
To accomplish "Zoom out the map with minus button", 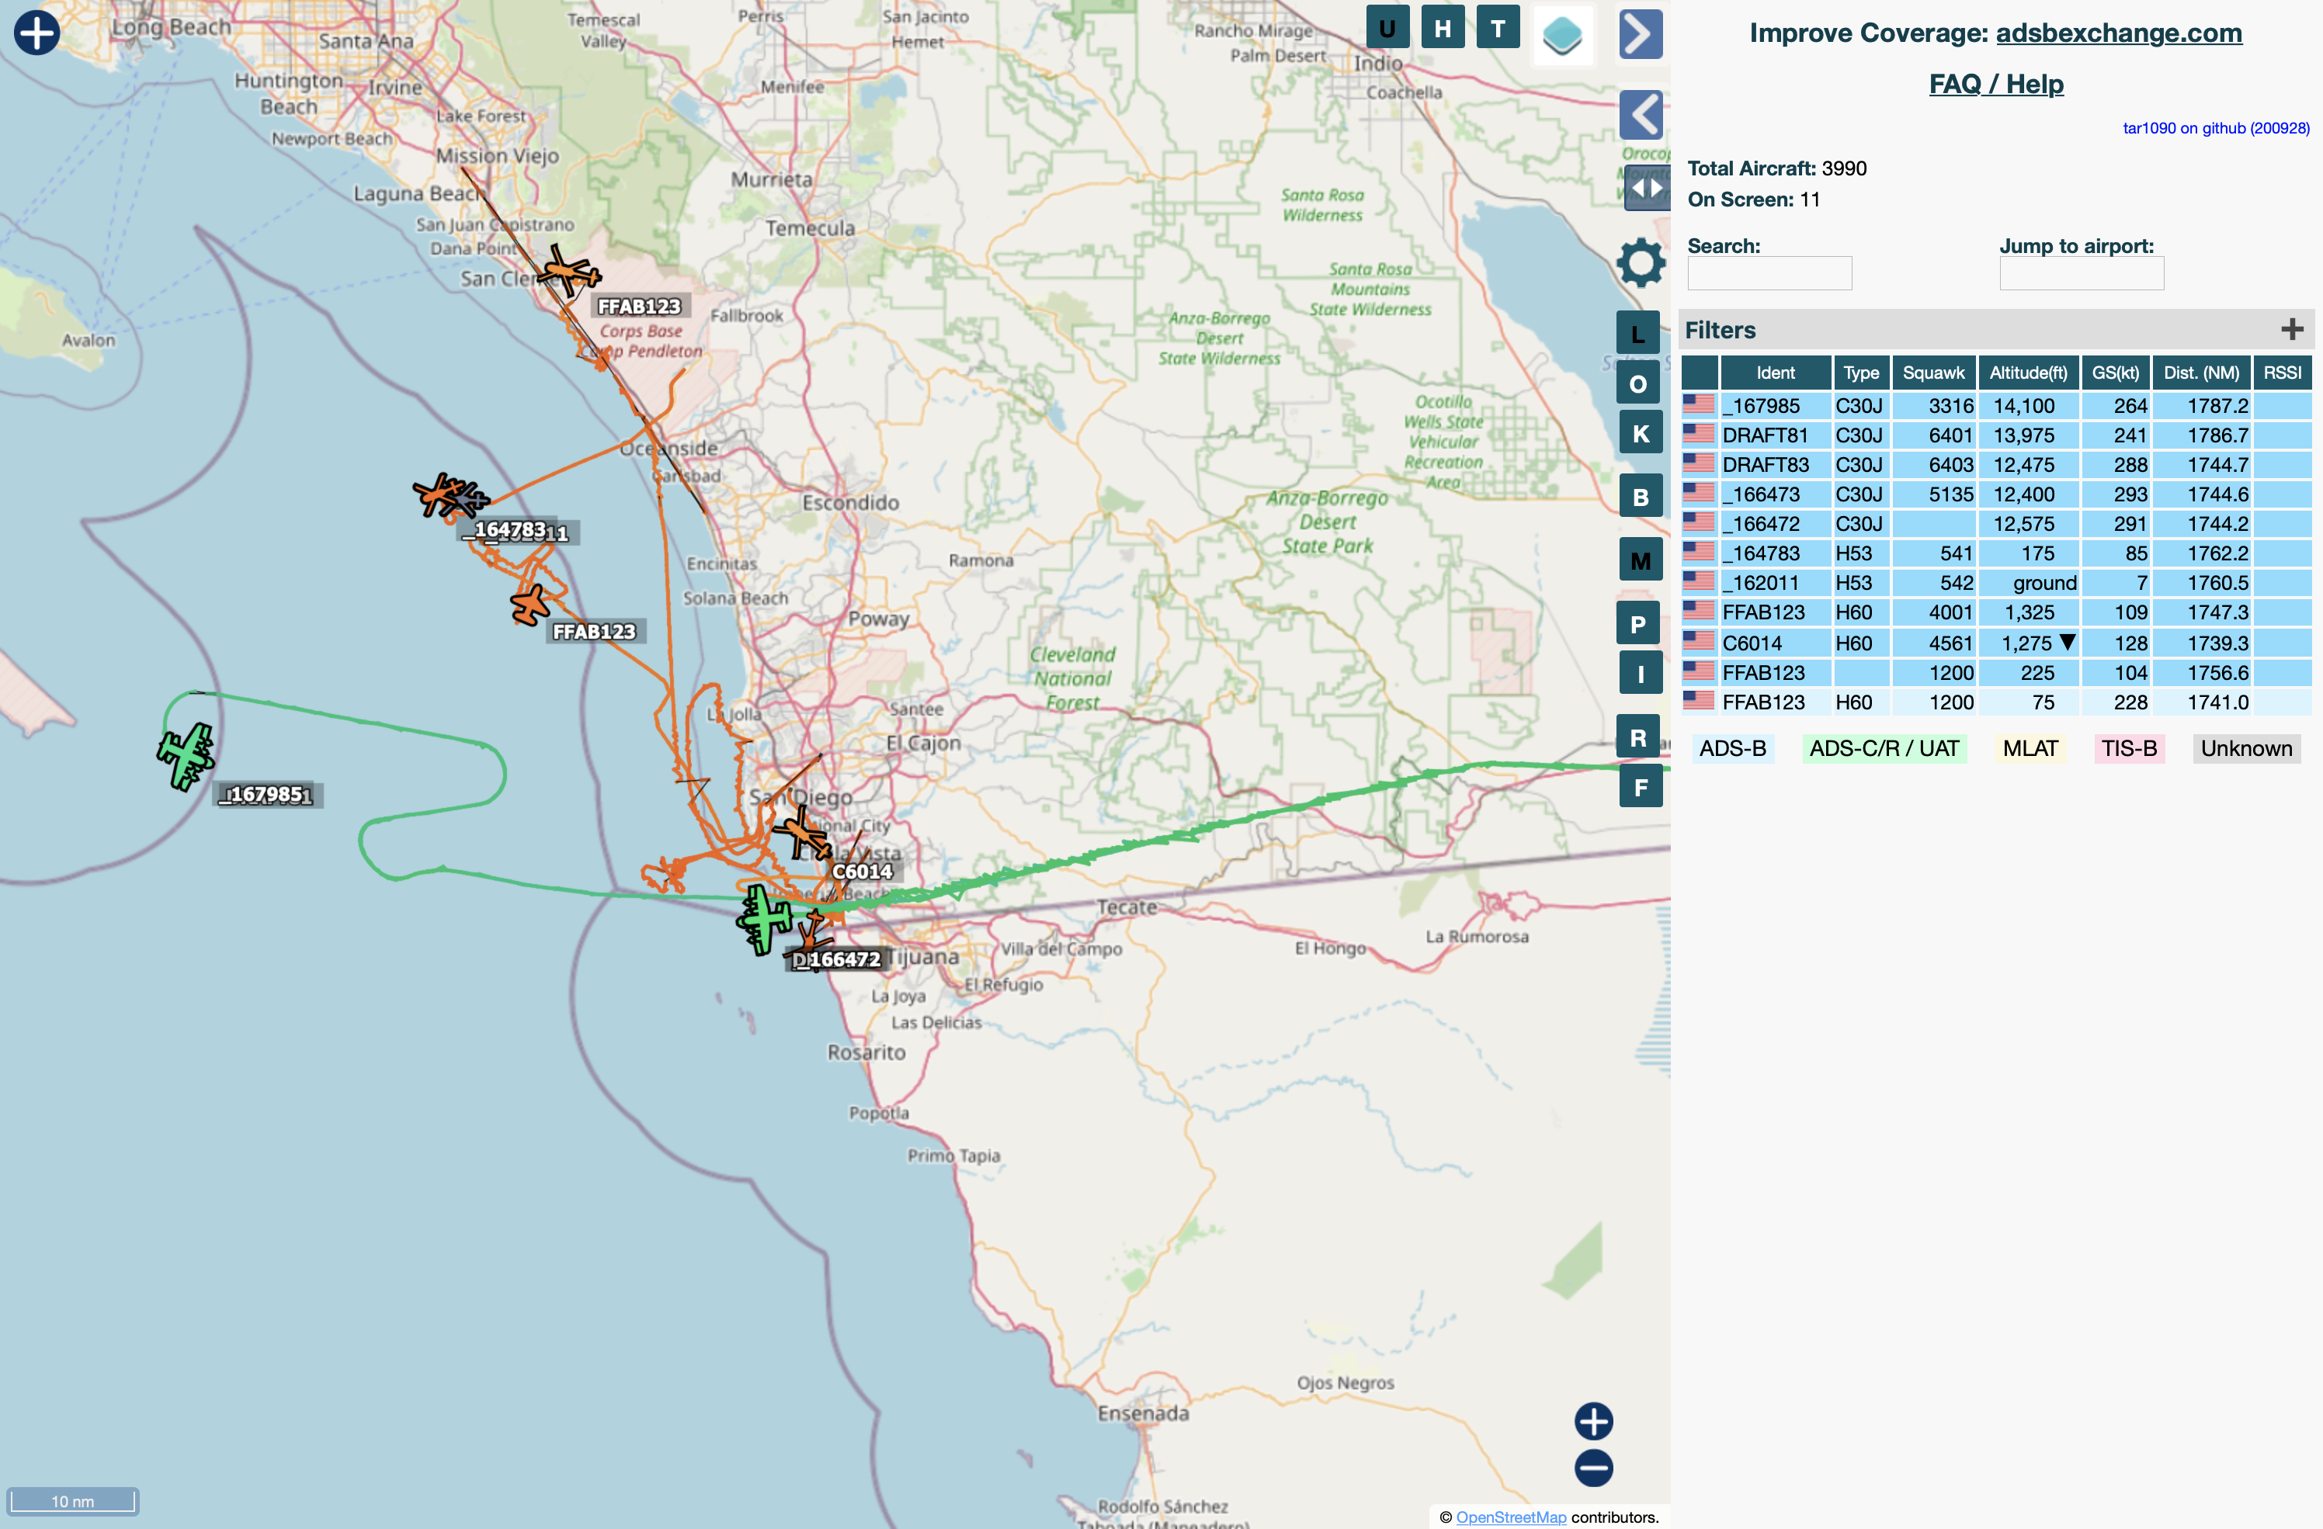I will (1594, 1468).
